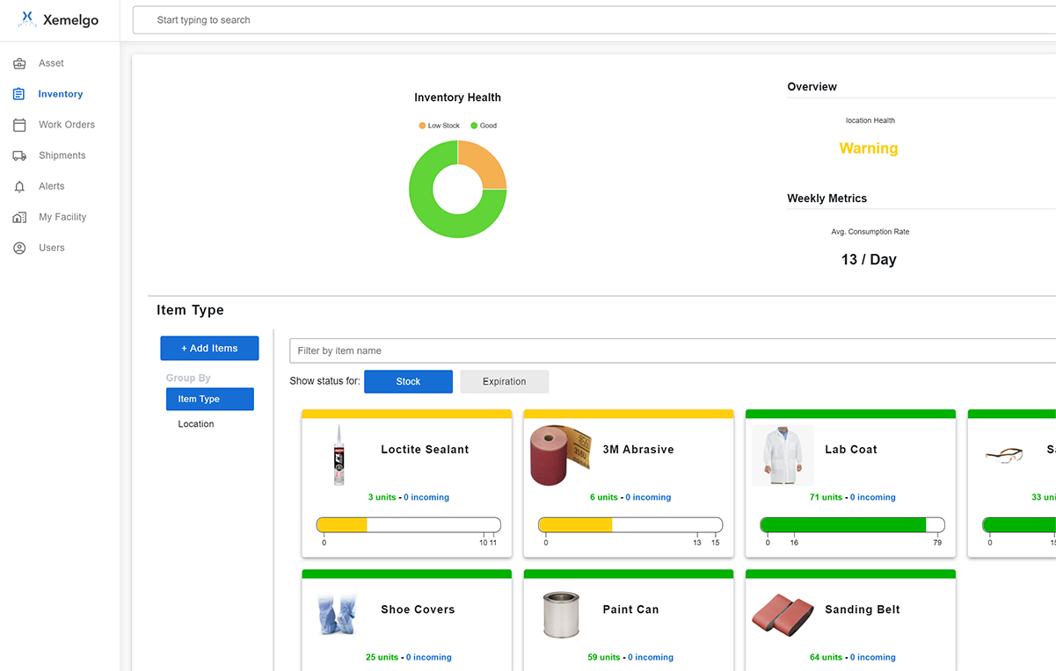
Task: Click the Shipments truck icon
Action: click(x=19, y=155)
